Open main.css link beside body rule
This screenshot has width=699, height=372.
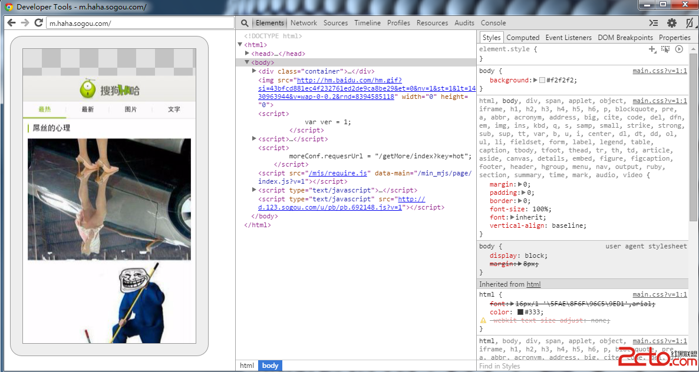[x=660, y=71]
